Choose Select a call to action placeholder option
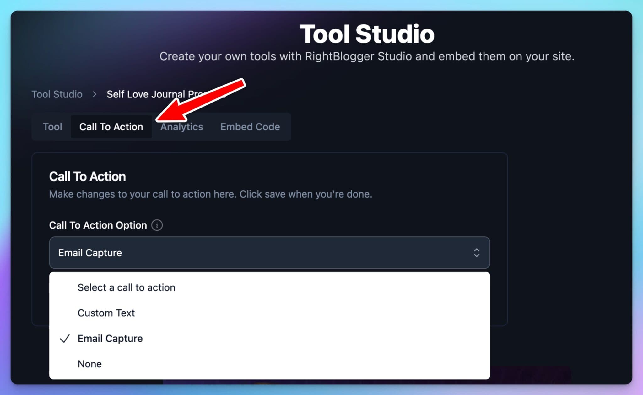643x395 pixels. (127, 287)
